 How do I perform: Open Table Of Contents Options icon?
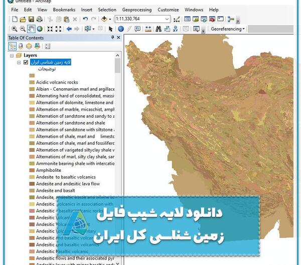(48, 46)
